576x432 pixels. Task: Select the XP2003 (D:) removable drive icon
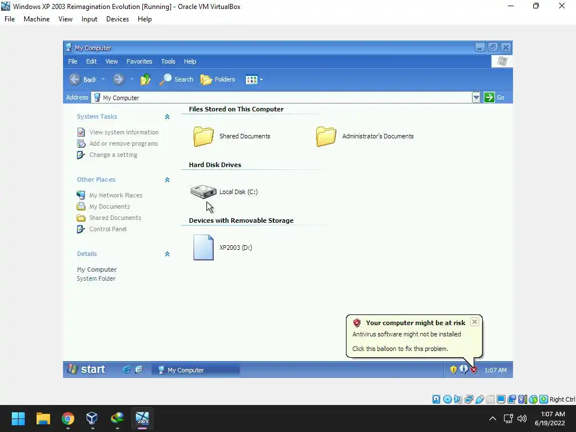(x=204, y=247)
